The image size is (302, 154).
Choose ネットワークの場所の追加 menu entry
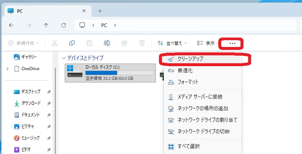tap(203, 109)
